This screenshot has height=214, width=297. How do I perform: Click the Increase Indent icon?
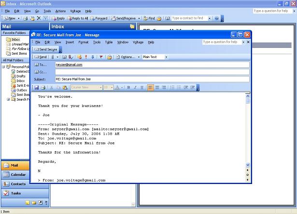tap(192, 87)
